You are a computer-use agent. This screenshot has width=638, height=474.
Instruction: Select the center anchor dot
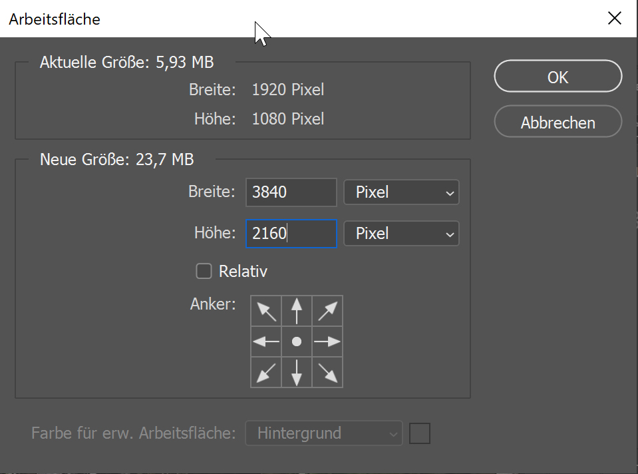(297, 342)
